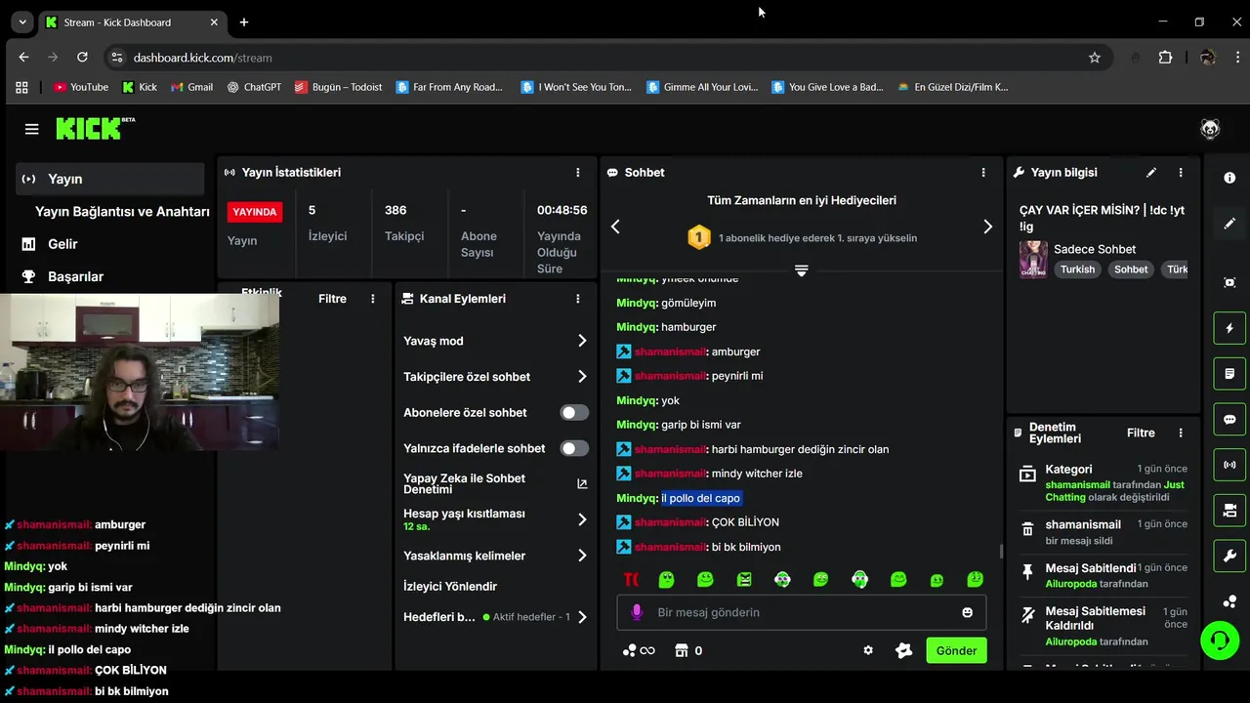Open Yayın bilgisi panel three-dot menu

[1181, 172]
